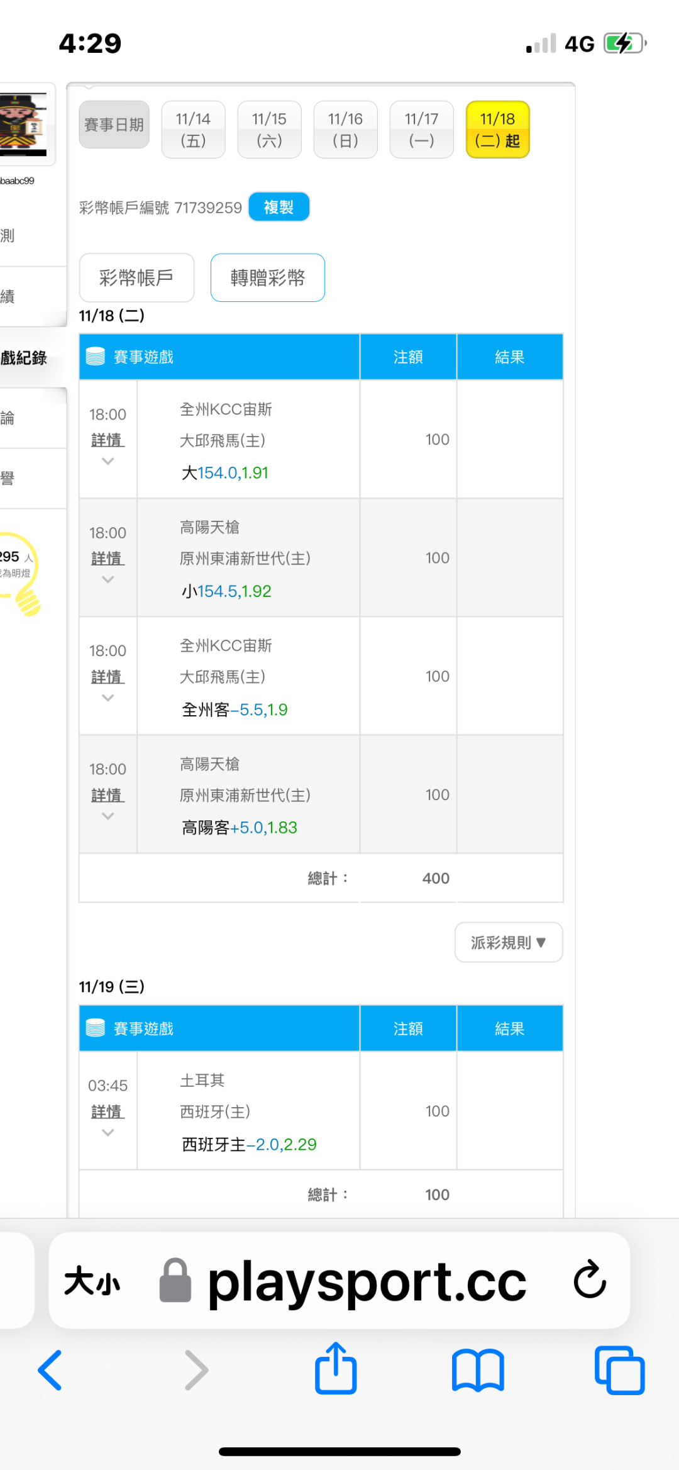Show all Safari tabs

point(619,1370)
